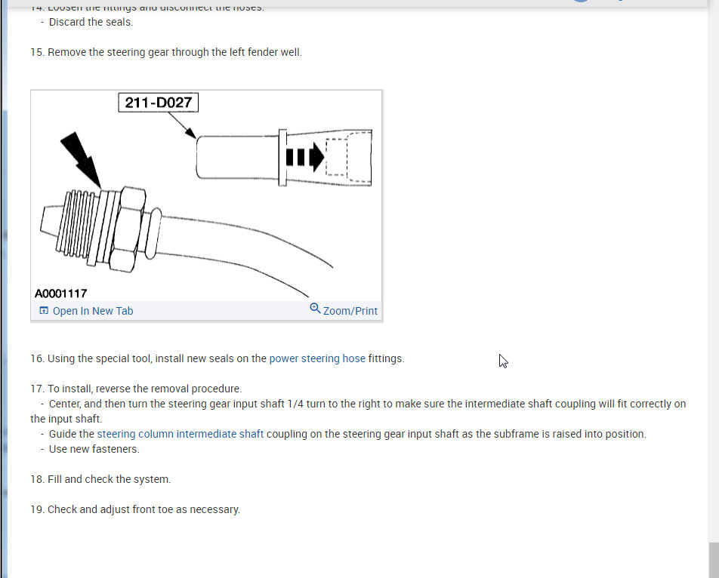Click the 'Use new fasteners.' line
This screenshot has height=578, width=719.
tap(94, 449)
